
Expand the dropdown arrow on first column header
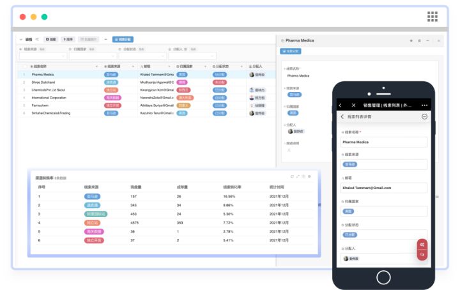(97, 66)
